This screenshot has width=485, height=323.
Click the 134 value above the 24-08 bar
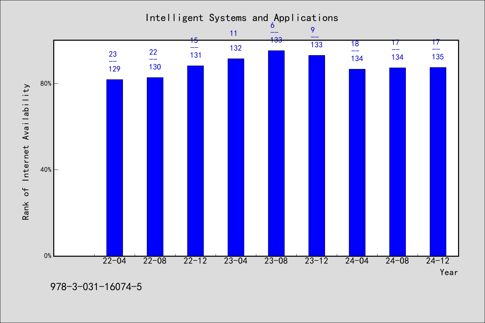point(397,57)
